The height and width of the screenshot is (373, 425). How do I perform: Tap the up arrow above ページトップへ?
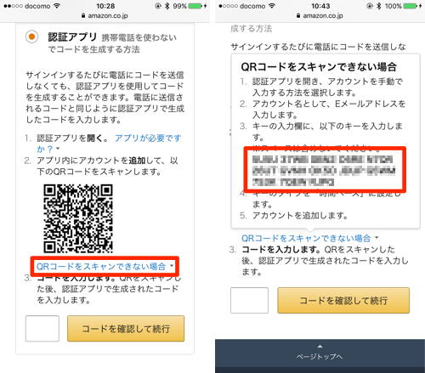pyautogui.click(x=320, y=346)
